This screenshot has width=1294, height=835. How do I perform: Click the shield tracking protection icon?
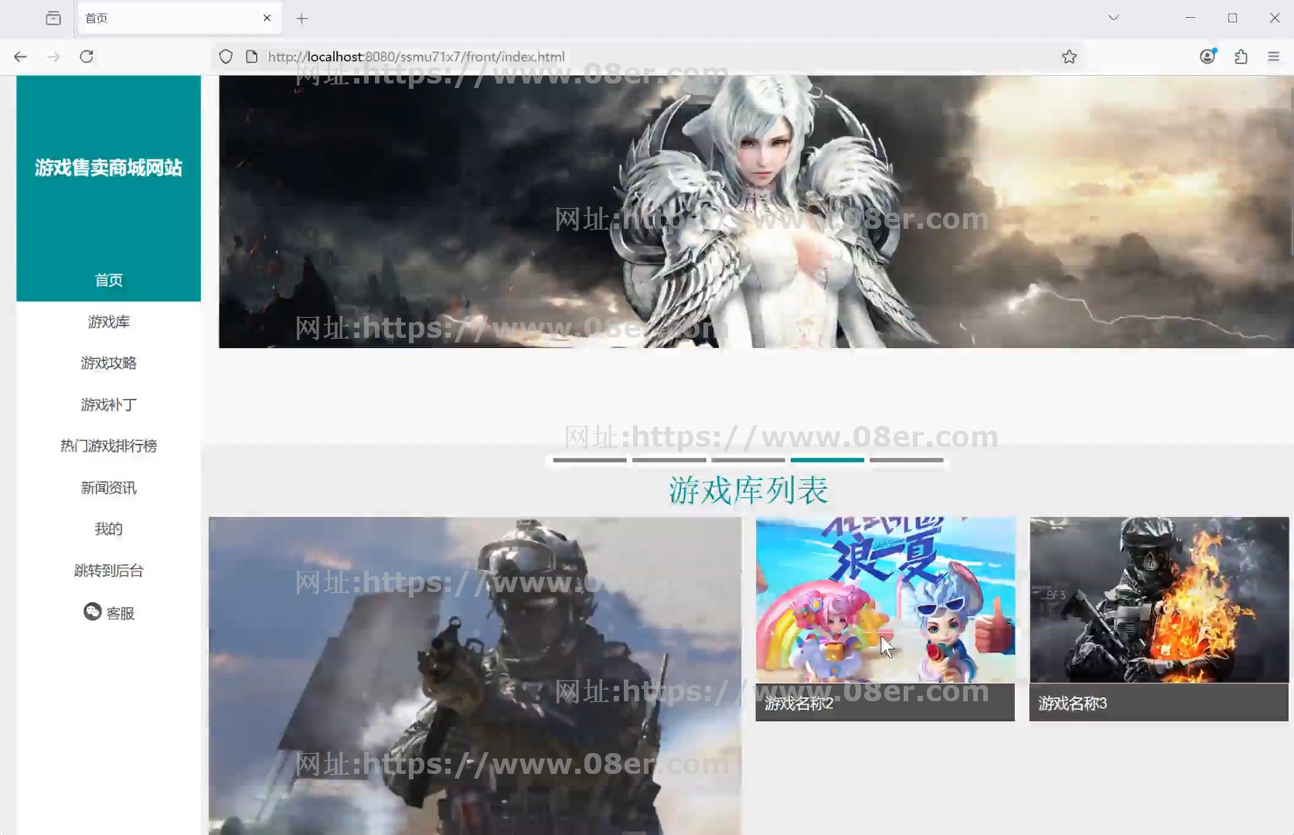coord(226,56)
